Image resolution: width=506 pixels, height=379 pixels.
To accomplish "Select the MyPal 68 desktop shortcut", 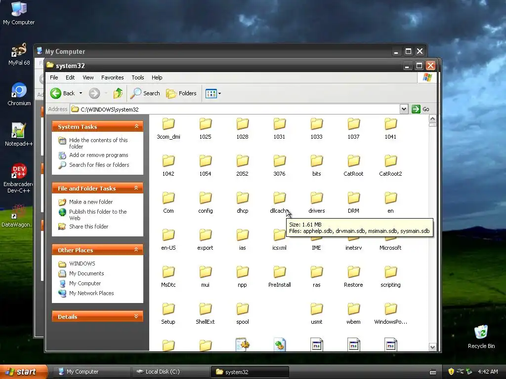I will point(19,54).
